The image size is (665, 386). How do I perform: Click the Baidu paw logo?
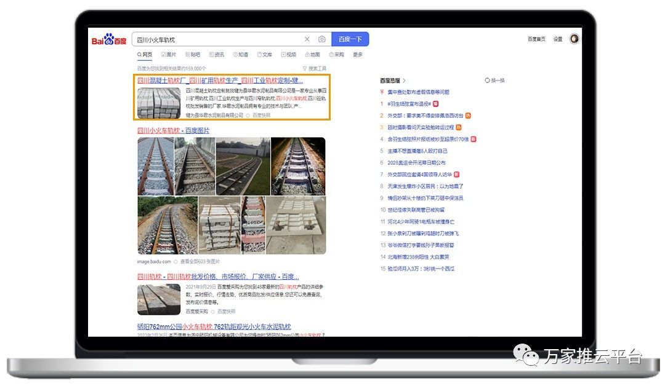[109, 40]
